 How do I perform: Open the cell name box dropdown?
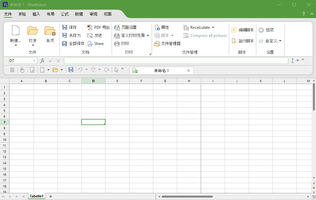click(x=34, y=61)
